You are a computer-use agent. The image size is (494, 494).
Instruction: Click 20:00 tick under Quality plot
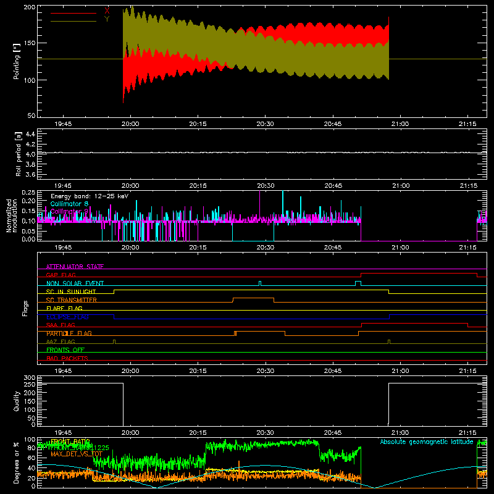pos(130,433)
